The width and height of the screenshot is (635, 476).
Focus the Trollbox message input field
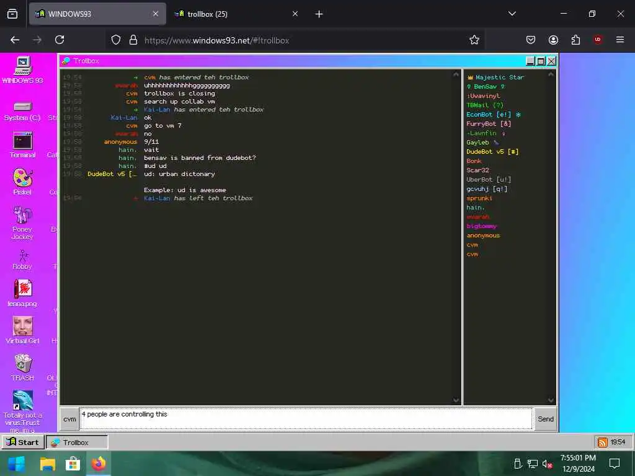tap(306, 419)
